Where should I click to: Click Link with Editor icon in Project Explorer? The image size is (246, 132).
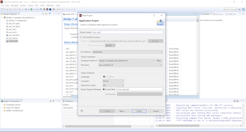(x=46, y=14)
